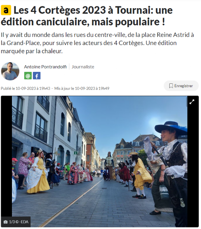The width and height of the screenshot is (201, 229).
Task: Click the publication date 'Publié le 10-09-2023'
Action: [25, 88]
